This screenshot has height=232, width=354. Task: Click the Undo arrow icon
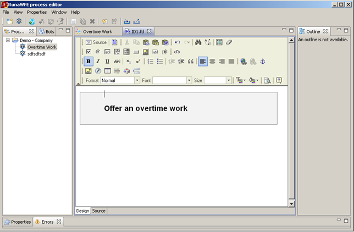coord(178,42)
